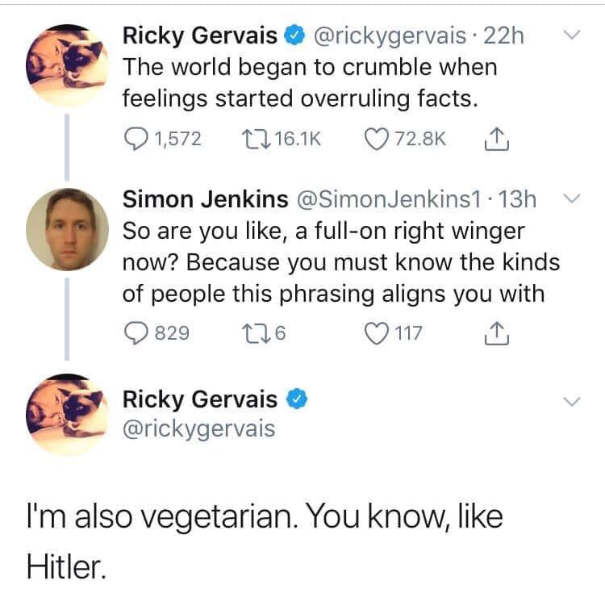Click the @rickygervais handle under bottom name
Screen dimensions: 605x610
[x=198, y=428]
